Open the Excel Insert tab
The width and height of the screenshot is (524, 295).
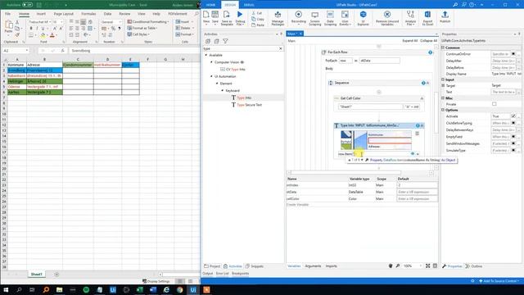[41, 14]
